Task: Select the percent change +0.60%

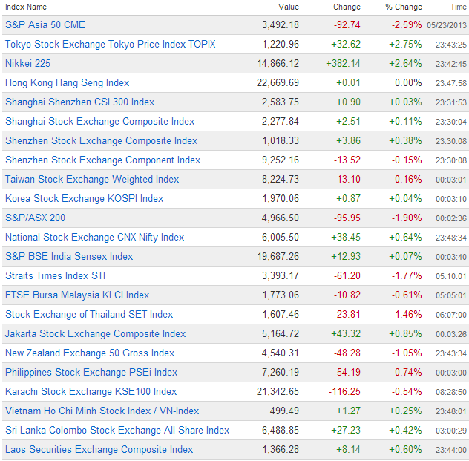Action: point(406,449)
